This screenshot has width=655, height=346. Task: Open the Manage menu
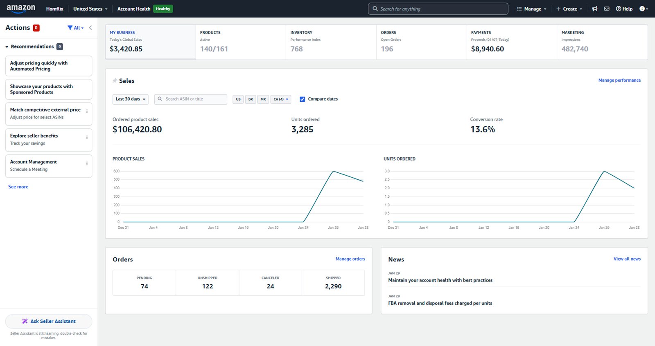(532, 9)
